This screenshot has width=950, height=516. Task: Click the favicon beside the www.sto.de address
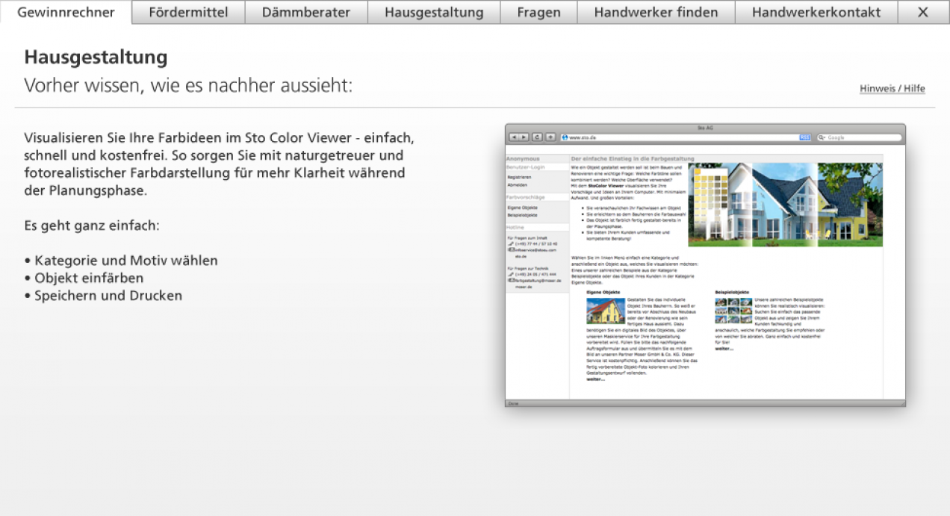coord(564,137)
